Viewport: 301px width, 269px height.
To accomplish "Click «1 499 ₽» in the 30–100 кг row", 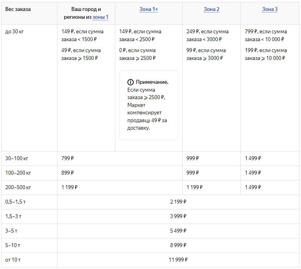I will pos(253,159).
